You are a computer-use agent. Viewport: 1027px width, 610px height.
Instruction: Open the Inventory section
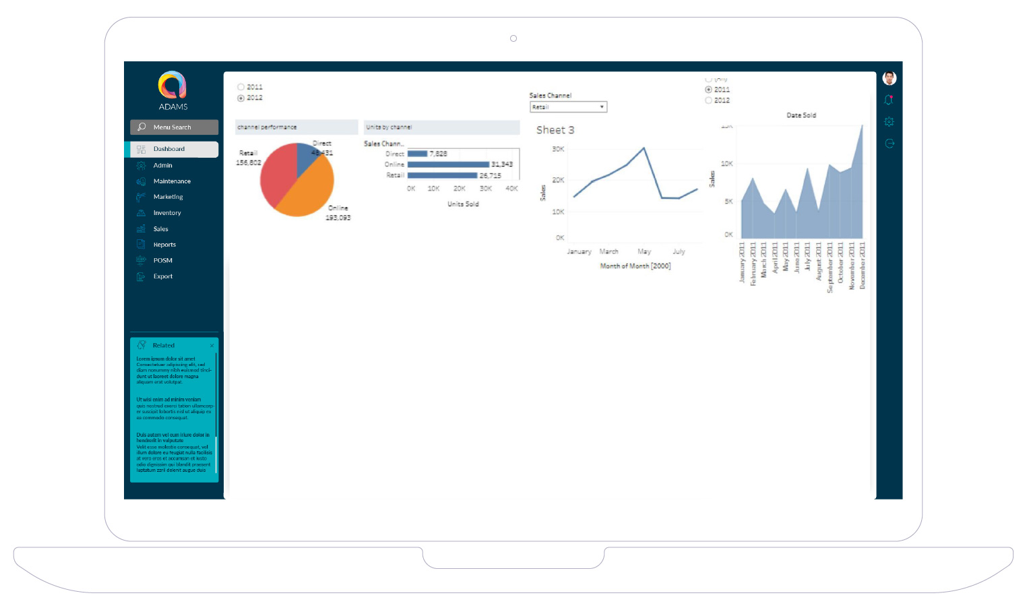point(167,213)
